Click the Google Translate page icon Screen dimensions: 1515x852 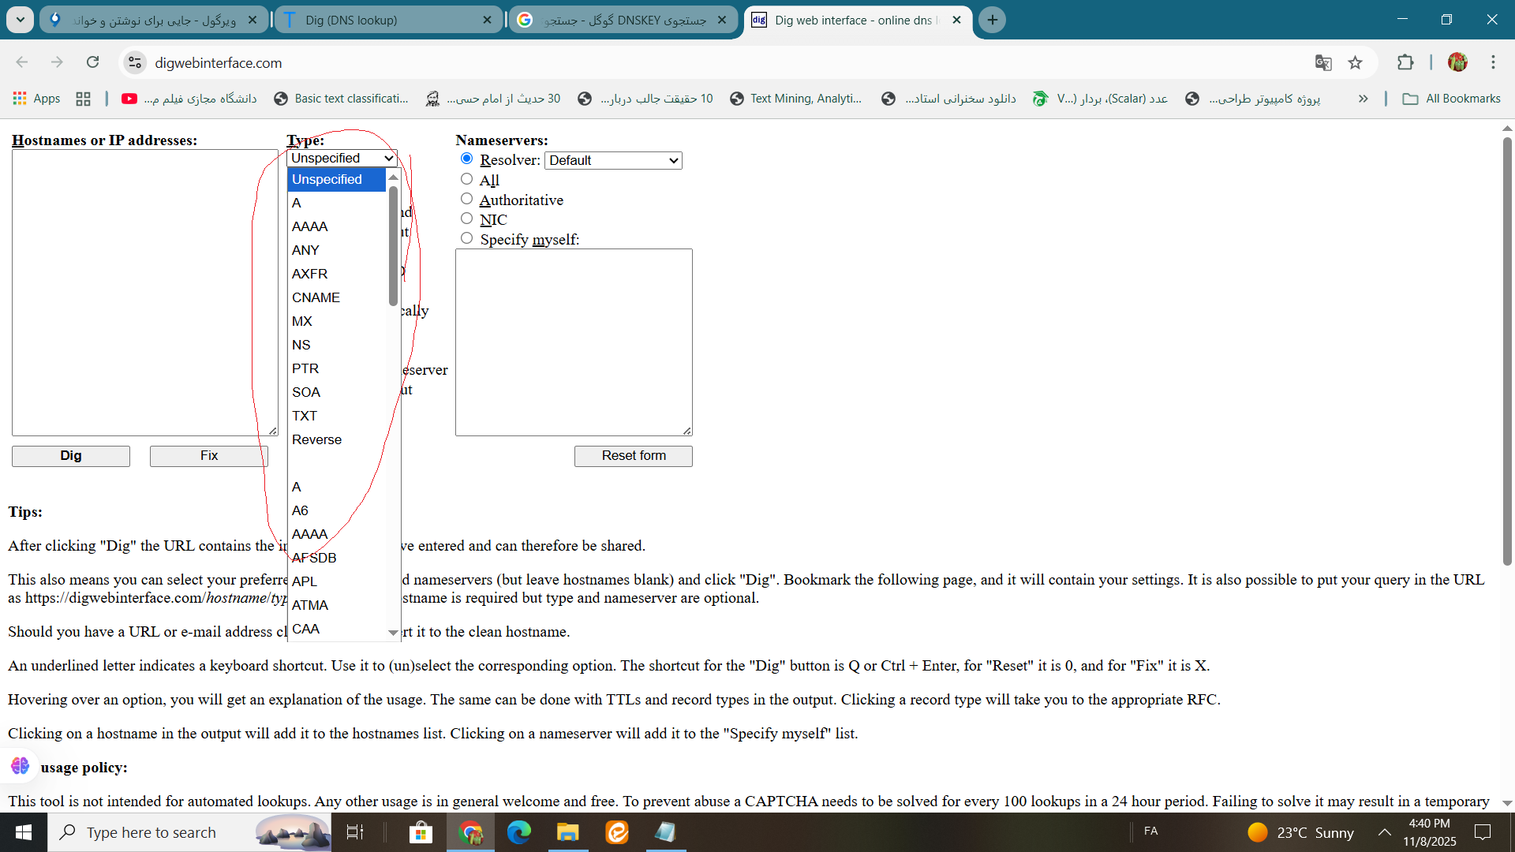1323,62
